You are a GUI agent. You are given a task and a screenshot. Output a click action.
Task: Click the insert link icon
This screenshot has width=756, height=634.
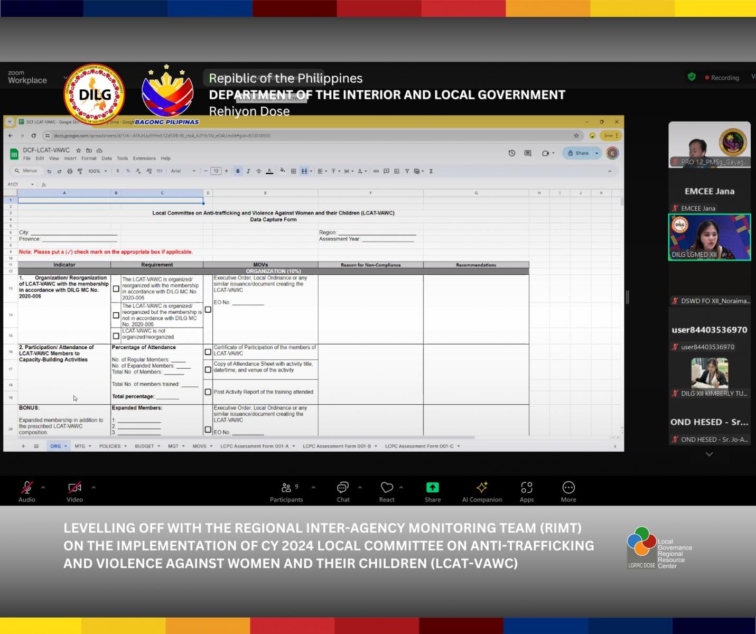click(376, 171)
